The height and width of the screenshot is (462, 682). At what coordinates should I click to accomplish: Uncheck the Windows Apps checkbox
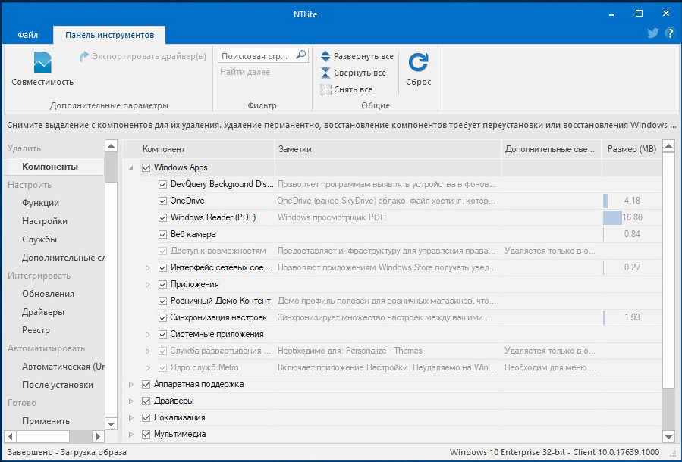coord(146,167)
